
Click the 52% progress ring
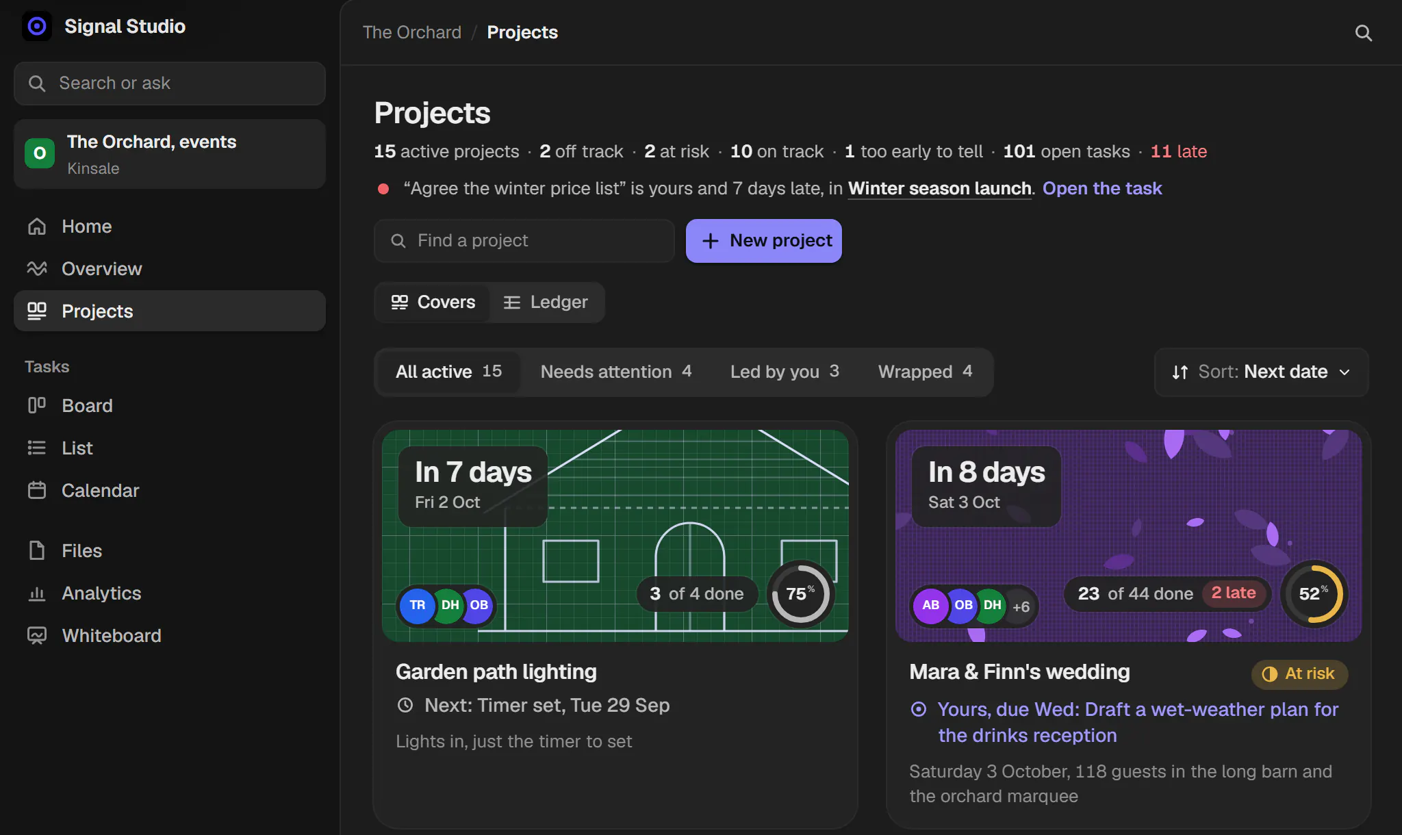click(1314, 593)
